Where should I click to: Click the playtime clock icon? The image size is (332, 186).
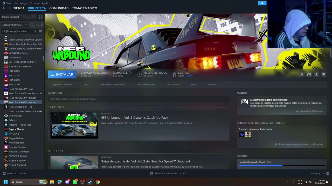pos(140,74)
